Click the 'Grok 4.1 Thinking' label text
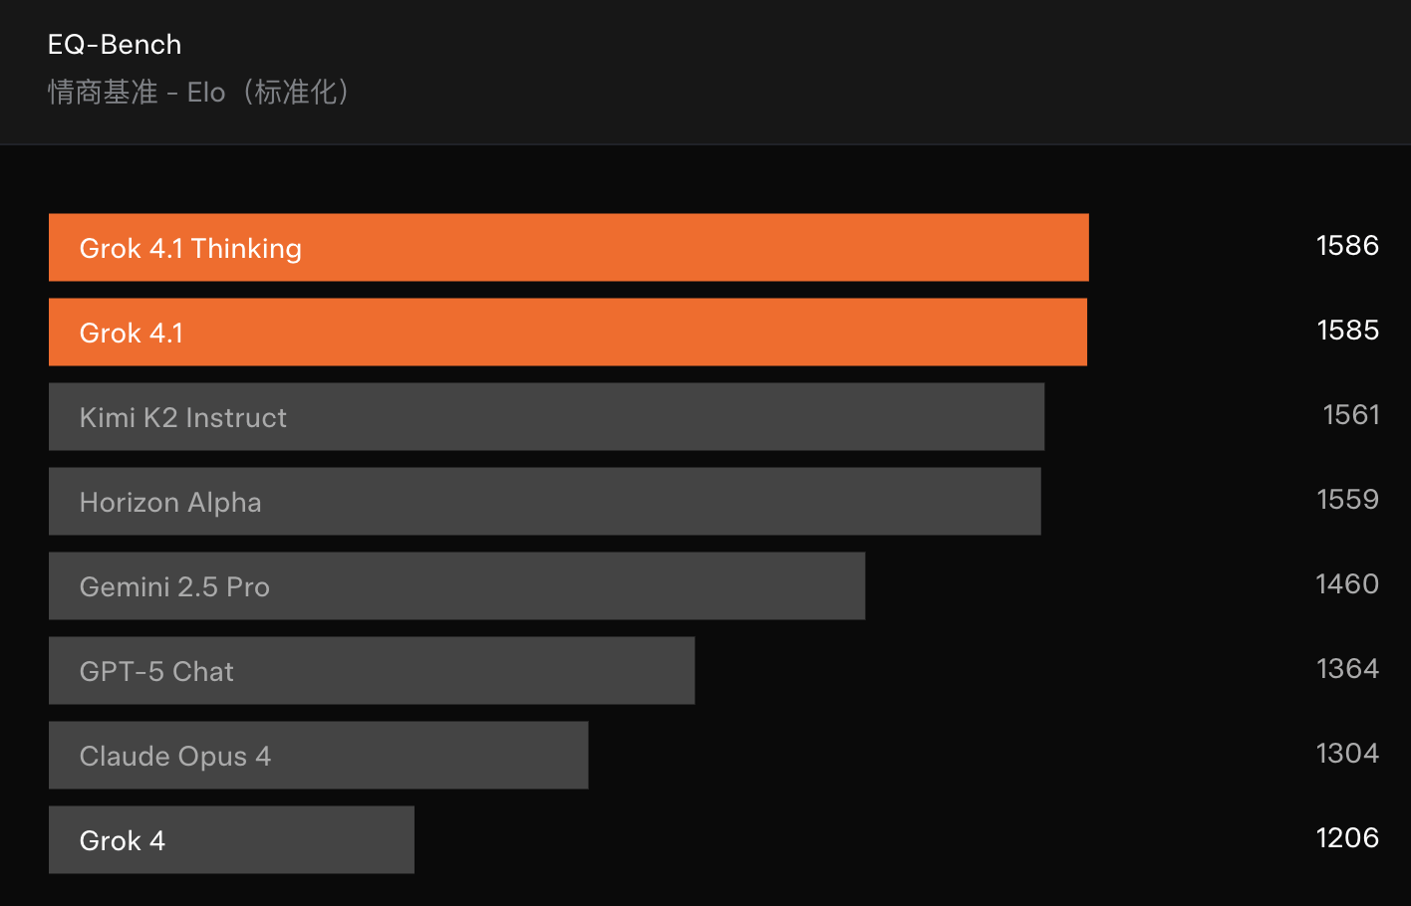Image resolution: width=1411 pixels, height=906 pixels. click(x=190, y=248)
